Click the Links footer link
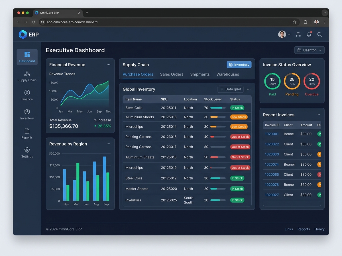Image resolution: width=342 pixels, height=256 pixels. click(x=289, y=229)
